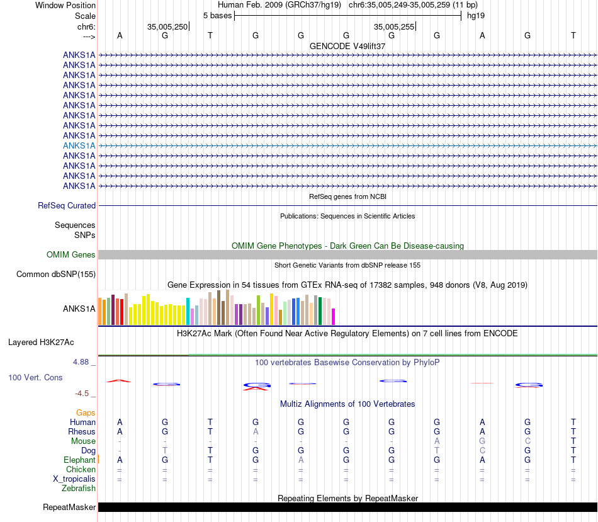
Task: Click base T in the Mouse row
Action: pyautogui.click(x=573, y=441)
